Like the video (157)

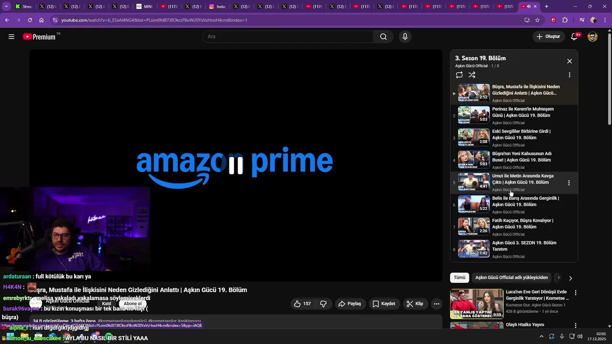tap(302, 304)
